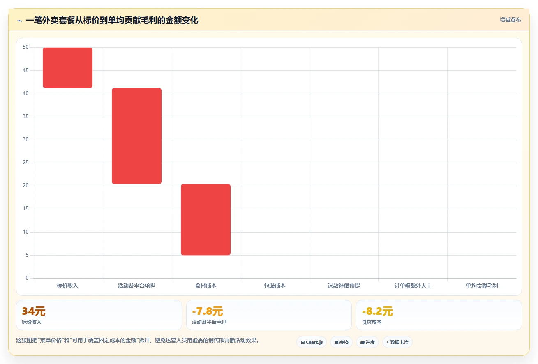Click the red 活动及平台承担 waterfall bar
Screen dimensions: 538x364
137,136
